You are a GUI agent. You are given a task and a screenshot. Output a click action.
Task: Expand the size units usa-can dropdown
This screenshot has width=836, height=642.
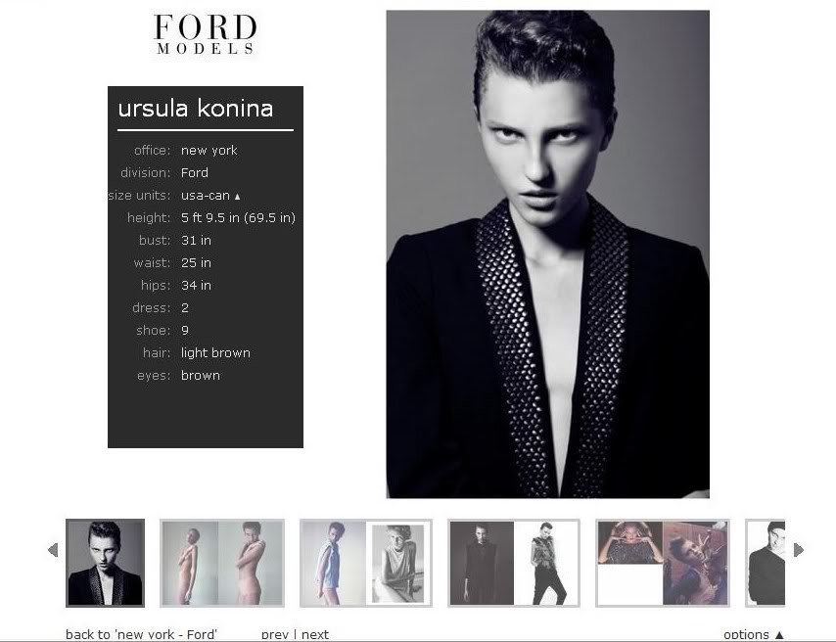pyautogui.click(x=210, y=196)
